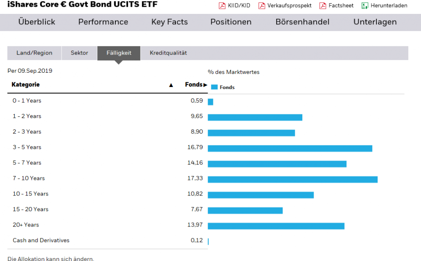Click the 20+ Years bar

[x=276, y=226]
